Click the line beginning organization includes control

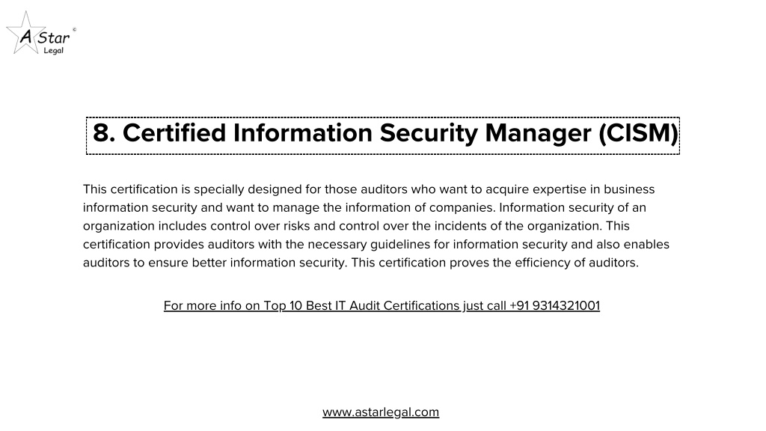pyautogui.click(x=356, y=226)
